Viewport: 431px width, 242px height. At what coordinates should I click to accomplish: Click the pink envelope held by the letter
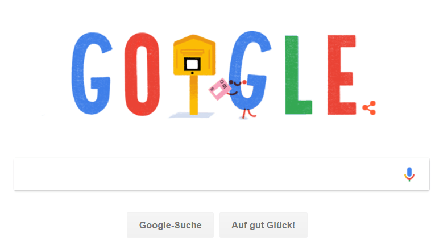pyautogui.click(x=220, y=89)
